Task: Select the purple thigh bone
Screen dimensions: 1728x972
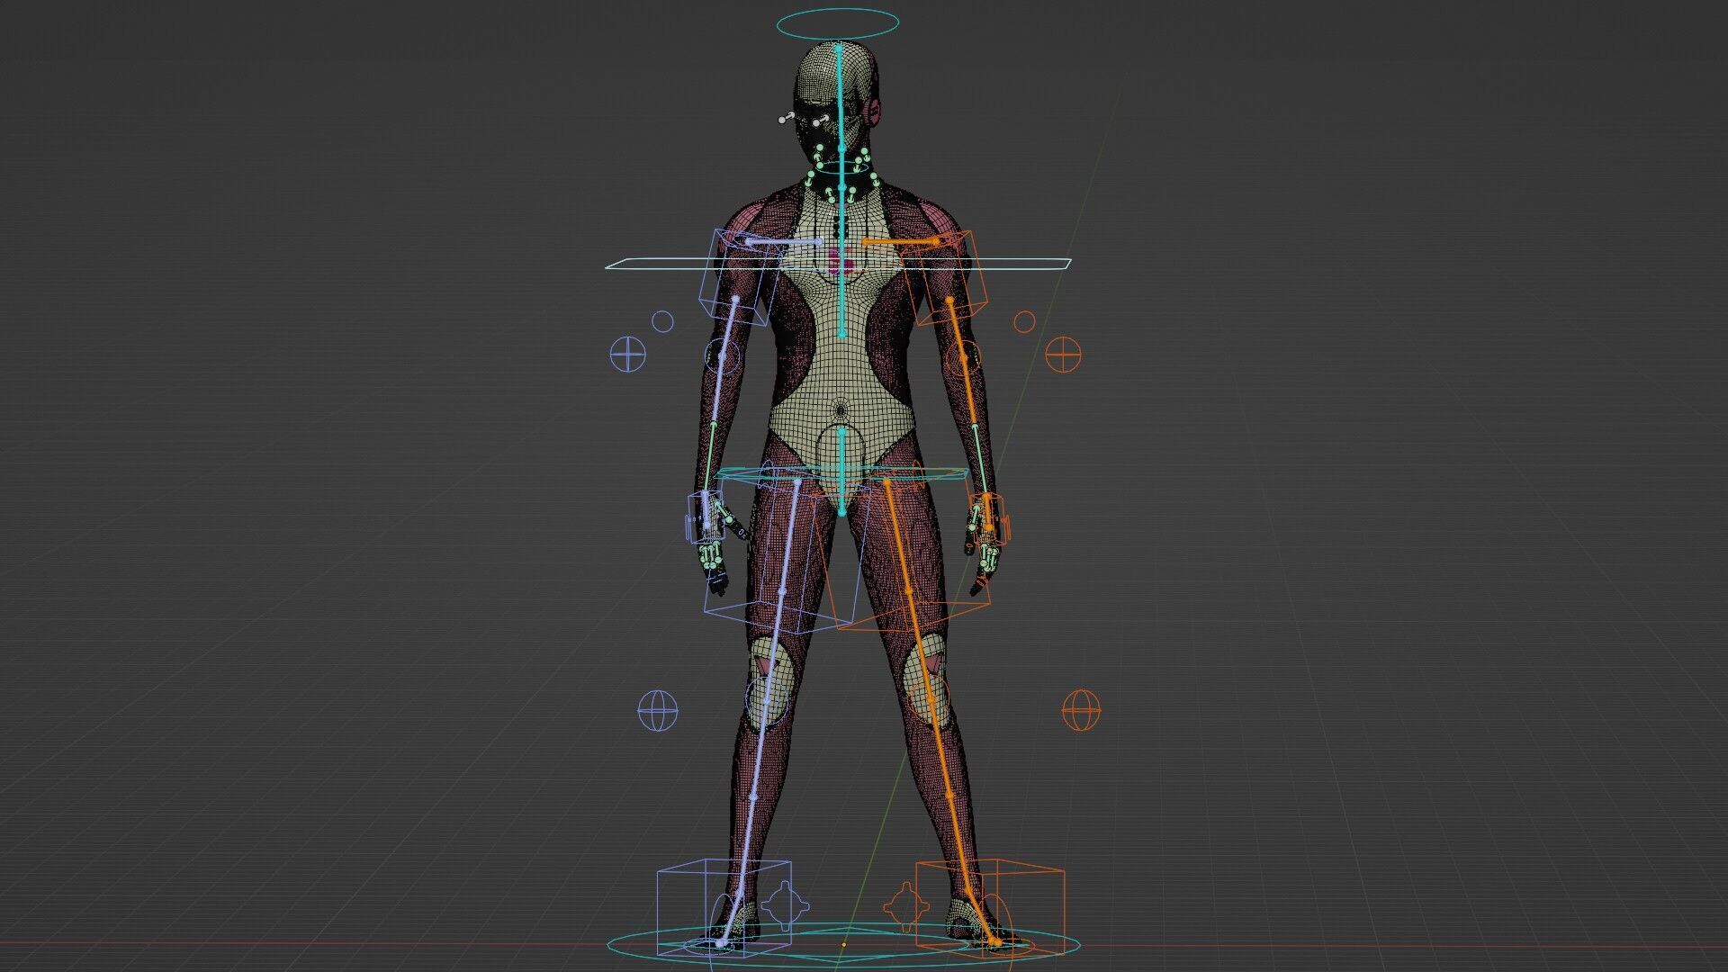Action: point(789,535)
